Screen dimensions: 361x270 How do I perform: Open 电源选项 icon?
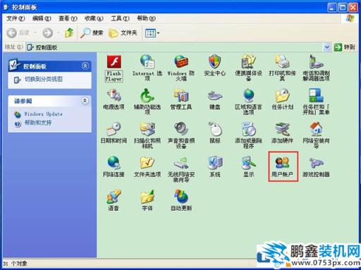[x=114, y=99]
